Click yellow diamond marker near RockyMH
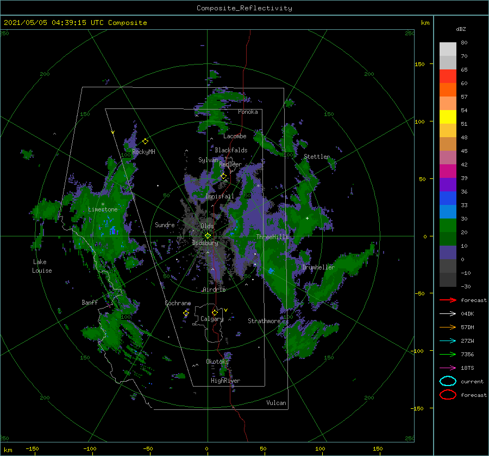489x456 pixels. coord(145,142)
